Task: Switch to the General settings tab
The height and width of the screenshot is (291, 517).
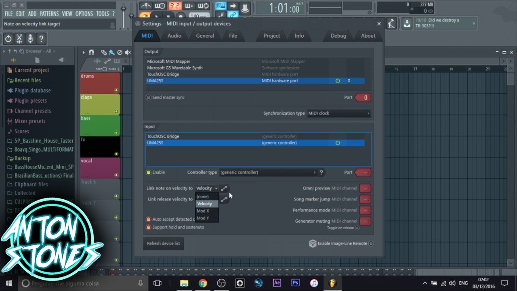Action: 205,36
